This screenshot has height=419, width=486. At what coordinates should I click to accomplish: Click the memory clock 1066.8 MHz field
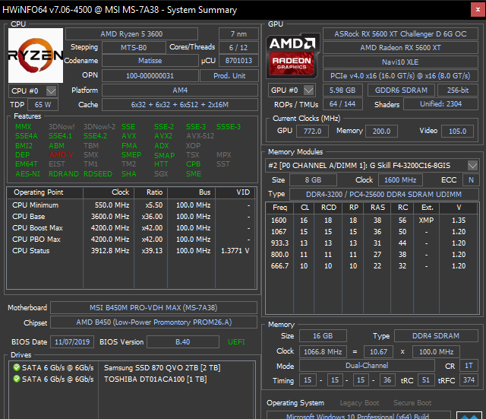[x=323, y=352]
